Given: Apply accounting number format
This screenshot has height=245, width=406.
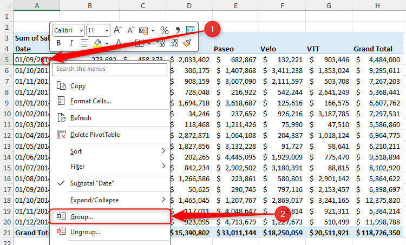Looking at the screenshot, I should (143, 30).
